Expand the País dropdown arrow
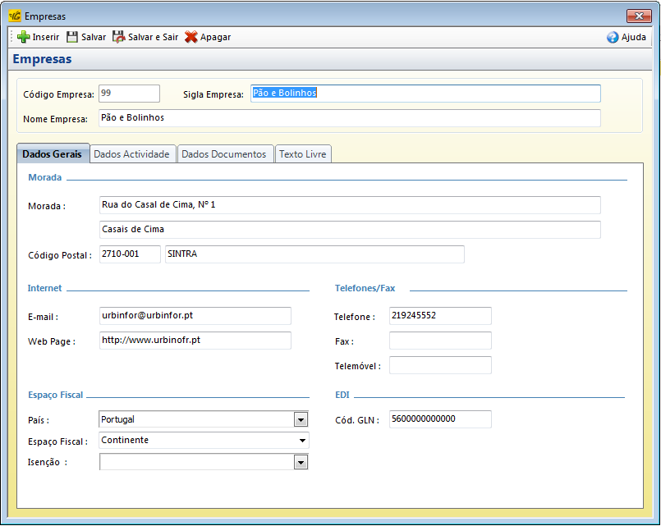 [301, 420]
